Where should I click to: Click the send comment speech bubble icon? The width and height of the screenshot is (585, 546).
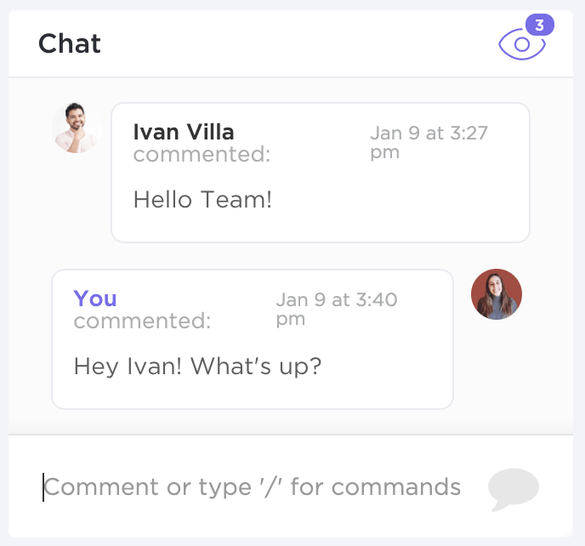[x=514, y=489]
